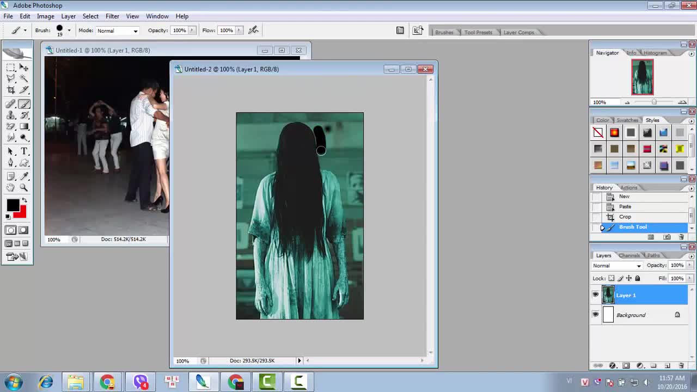Open Windows Start menu
697x392 pixels.
[13, 382]
